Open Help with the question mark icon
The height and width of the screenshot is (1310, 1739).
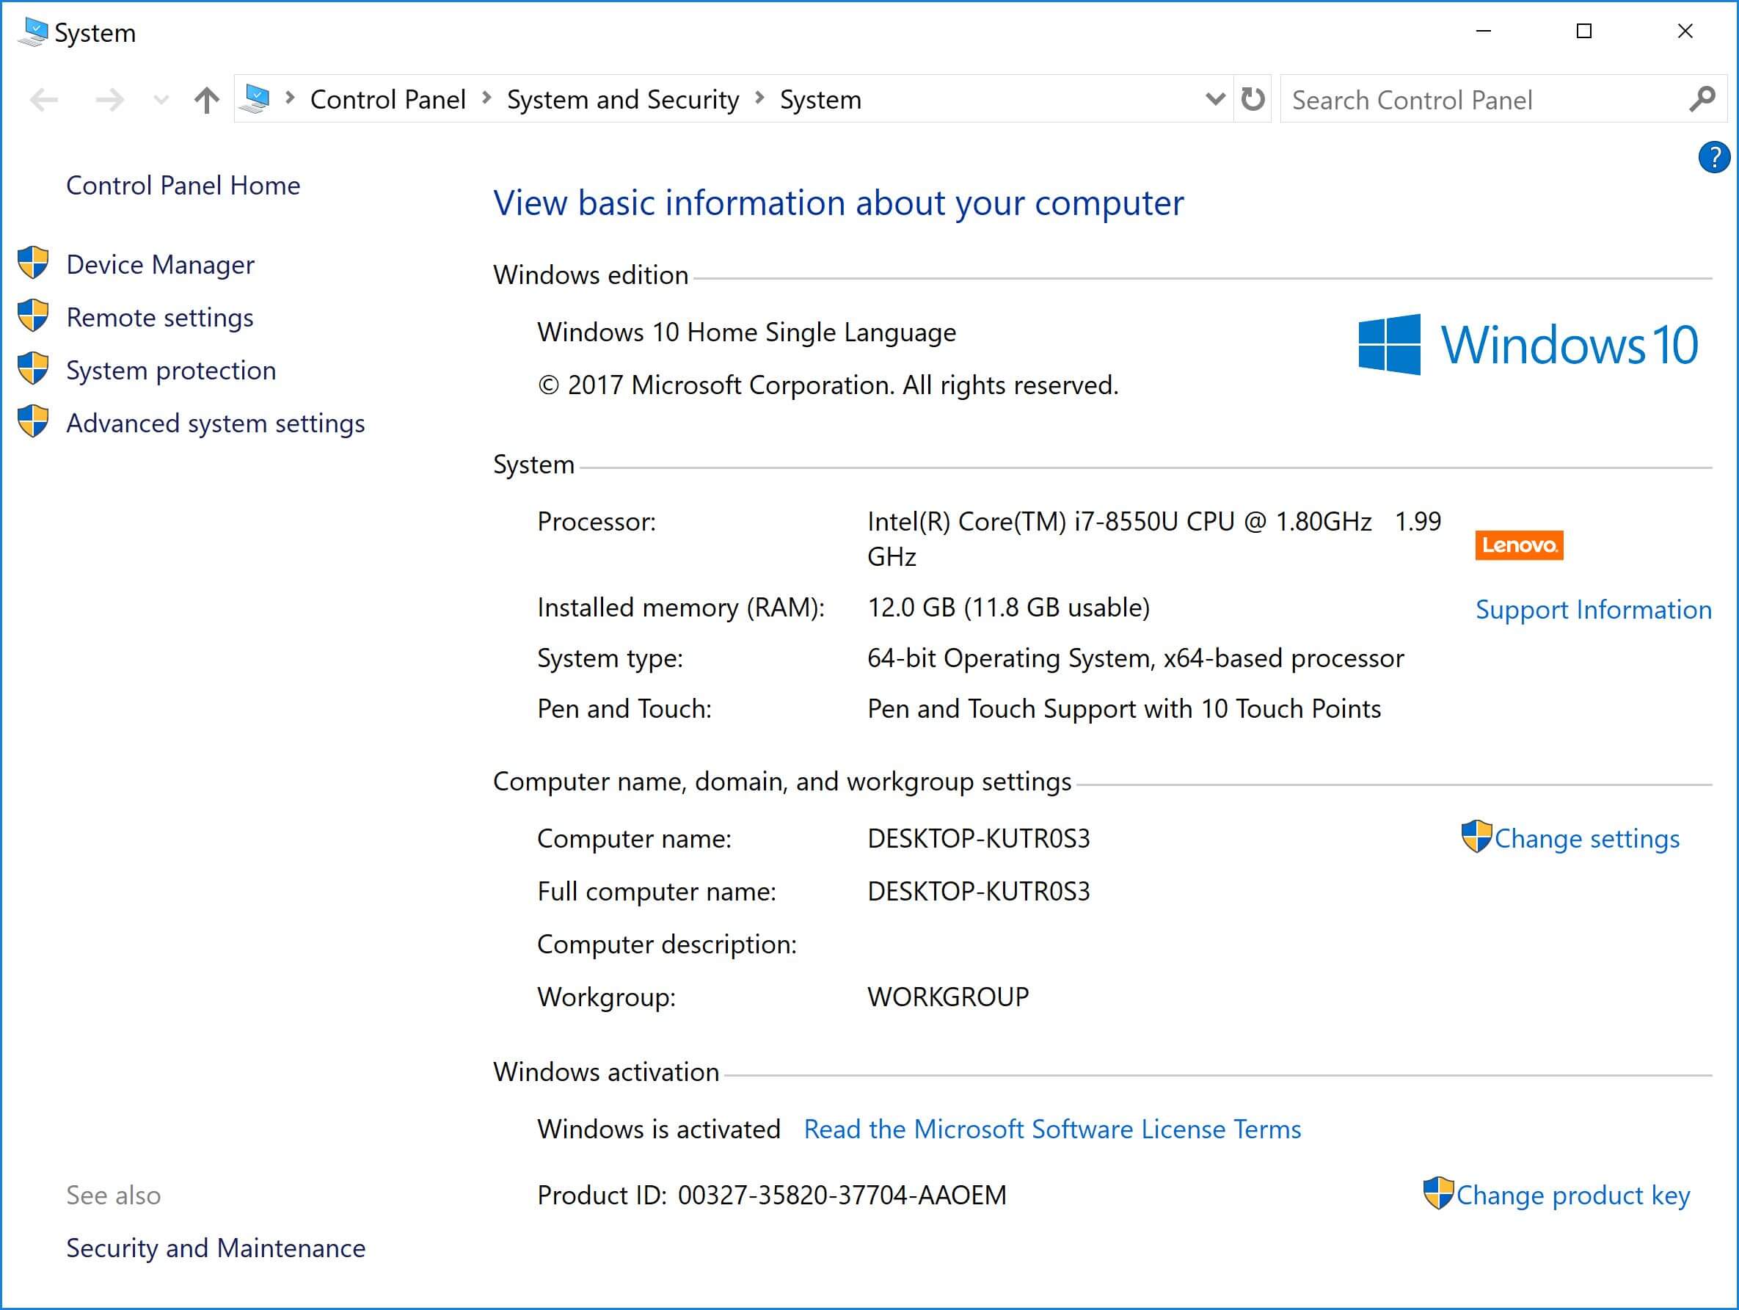pyautogui.click(x=1714, y=157)
